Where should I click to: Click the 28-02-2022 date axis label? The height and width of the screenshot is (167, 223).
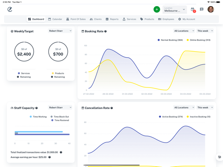[x=108, y=94]
